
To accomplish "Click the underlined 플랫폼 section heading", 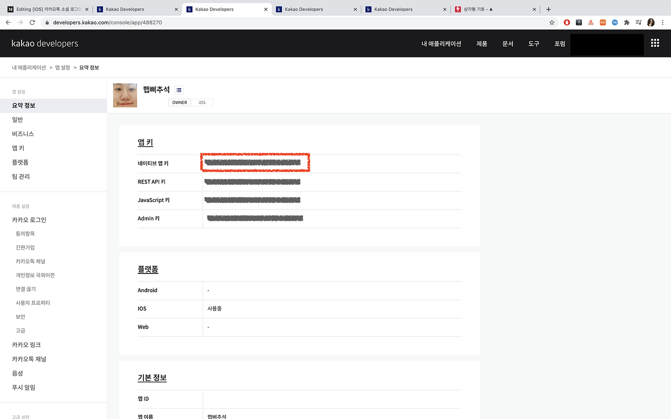I will 148,269.
